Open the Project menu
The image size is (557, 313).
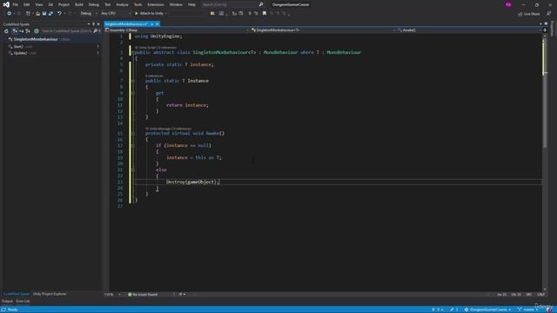pyautogui.click(x=64, y=4)
